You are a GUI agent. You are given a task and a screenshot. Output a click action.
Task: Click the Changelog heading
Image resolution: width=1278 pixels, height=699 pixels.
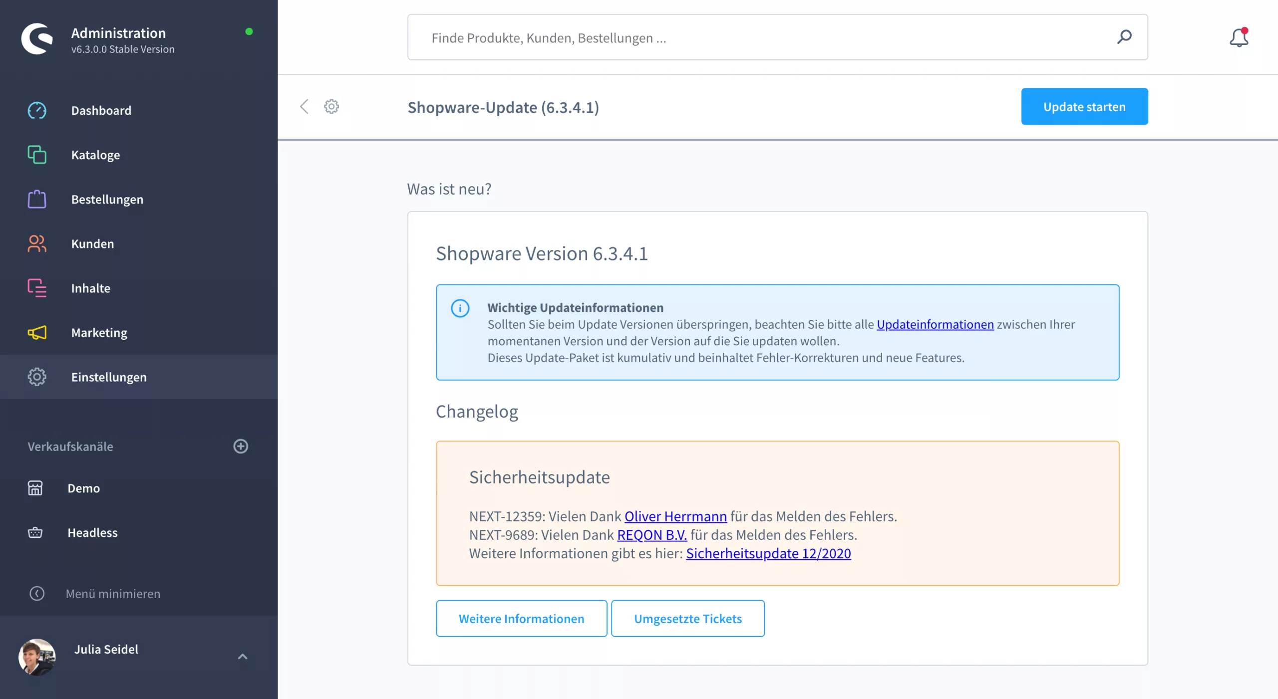[477, 412]
